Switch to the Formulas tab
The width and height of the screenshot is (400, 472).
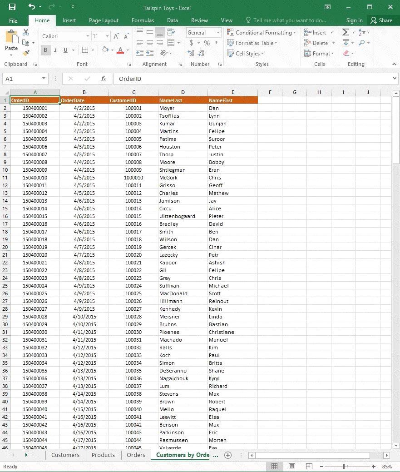(x=143, y=20)
